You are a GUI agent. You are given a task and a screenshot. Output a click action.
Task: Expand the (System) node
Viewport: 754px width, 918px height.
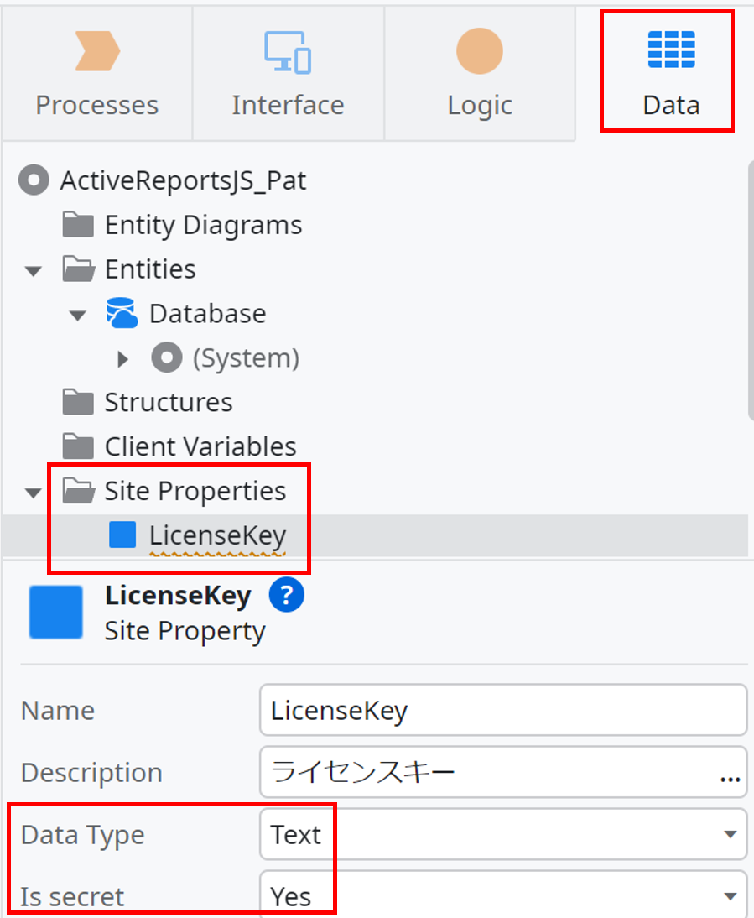tap(122, 359)
